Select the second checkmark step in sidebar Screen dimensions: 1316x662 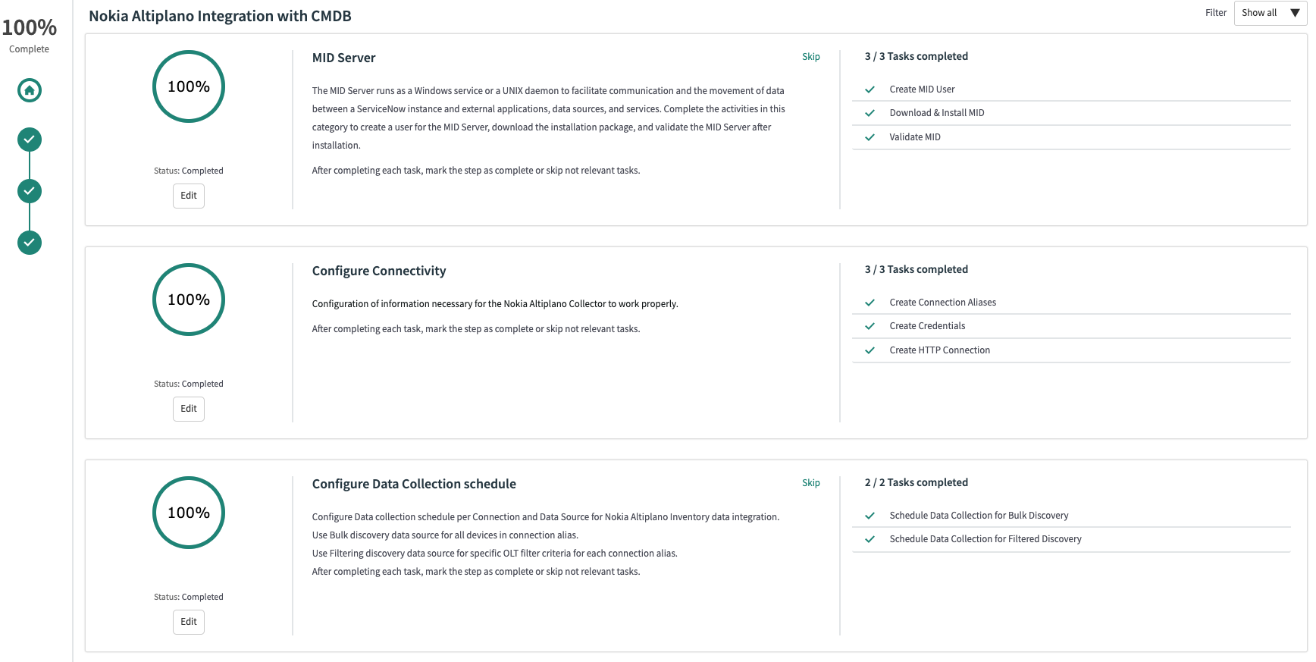(x=30, y=191)
